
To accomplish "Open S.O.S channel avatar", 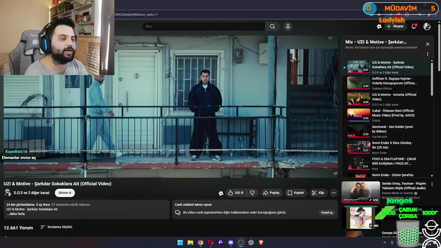I will [x=8, y=193].
